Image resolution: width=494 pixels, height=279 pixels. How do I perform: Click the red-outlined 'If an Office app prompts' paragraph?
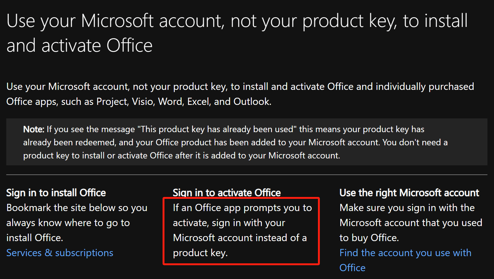(x=241, y=230)
